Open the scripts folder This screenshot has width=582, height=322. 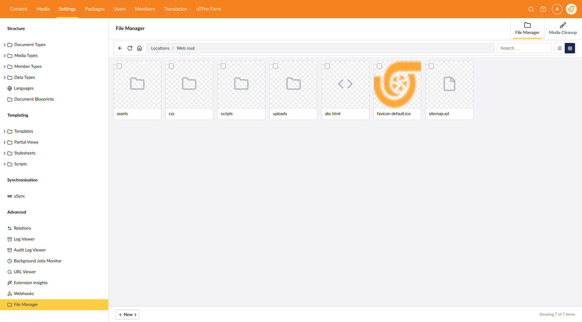241,90
